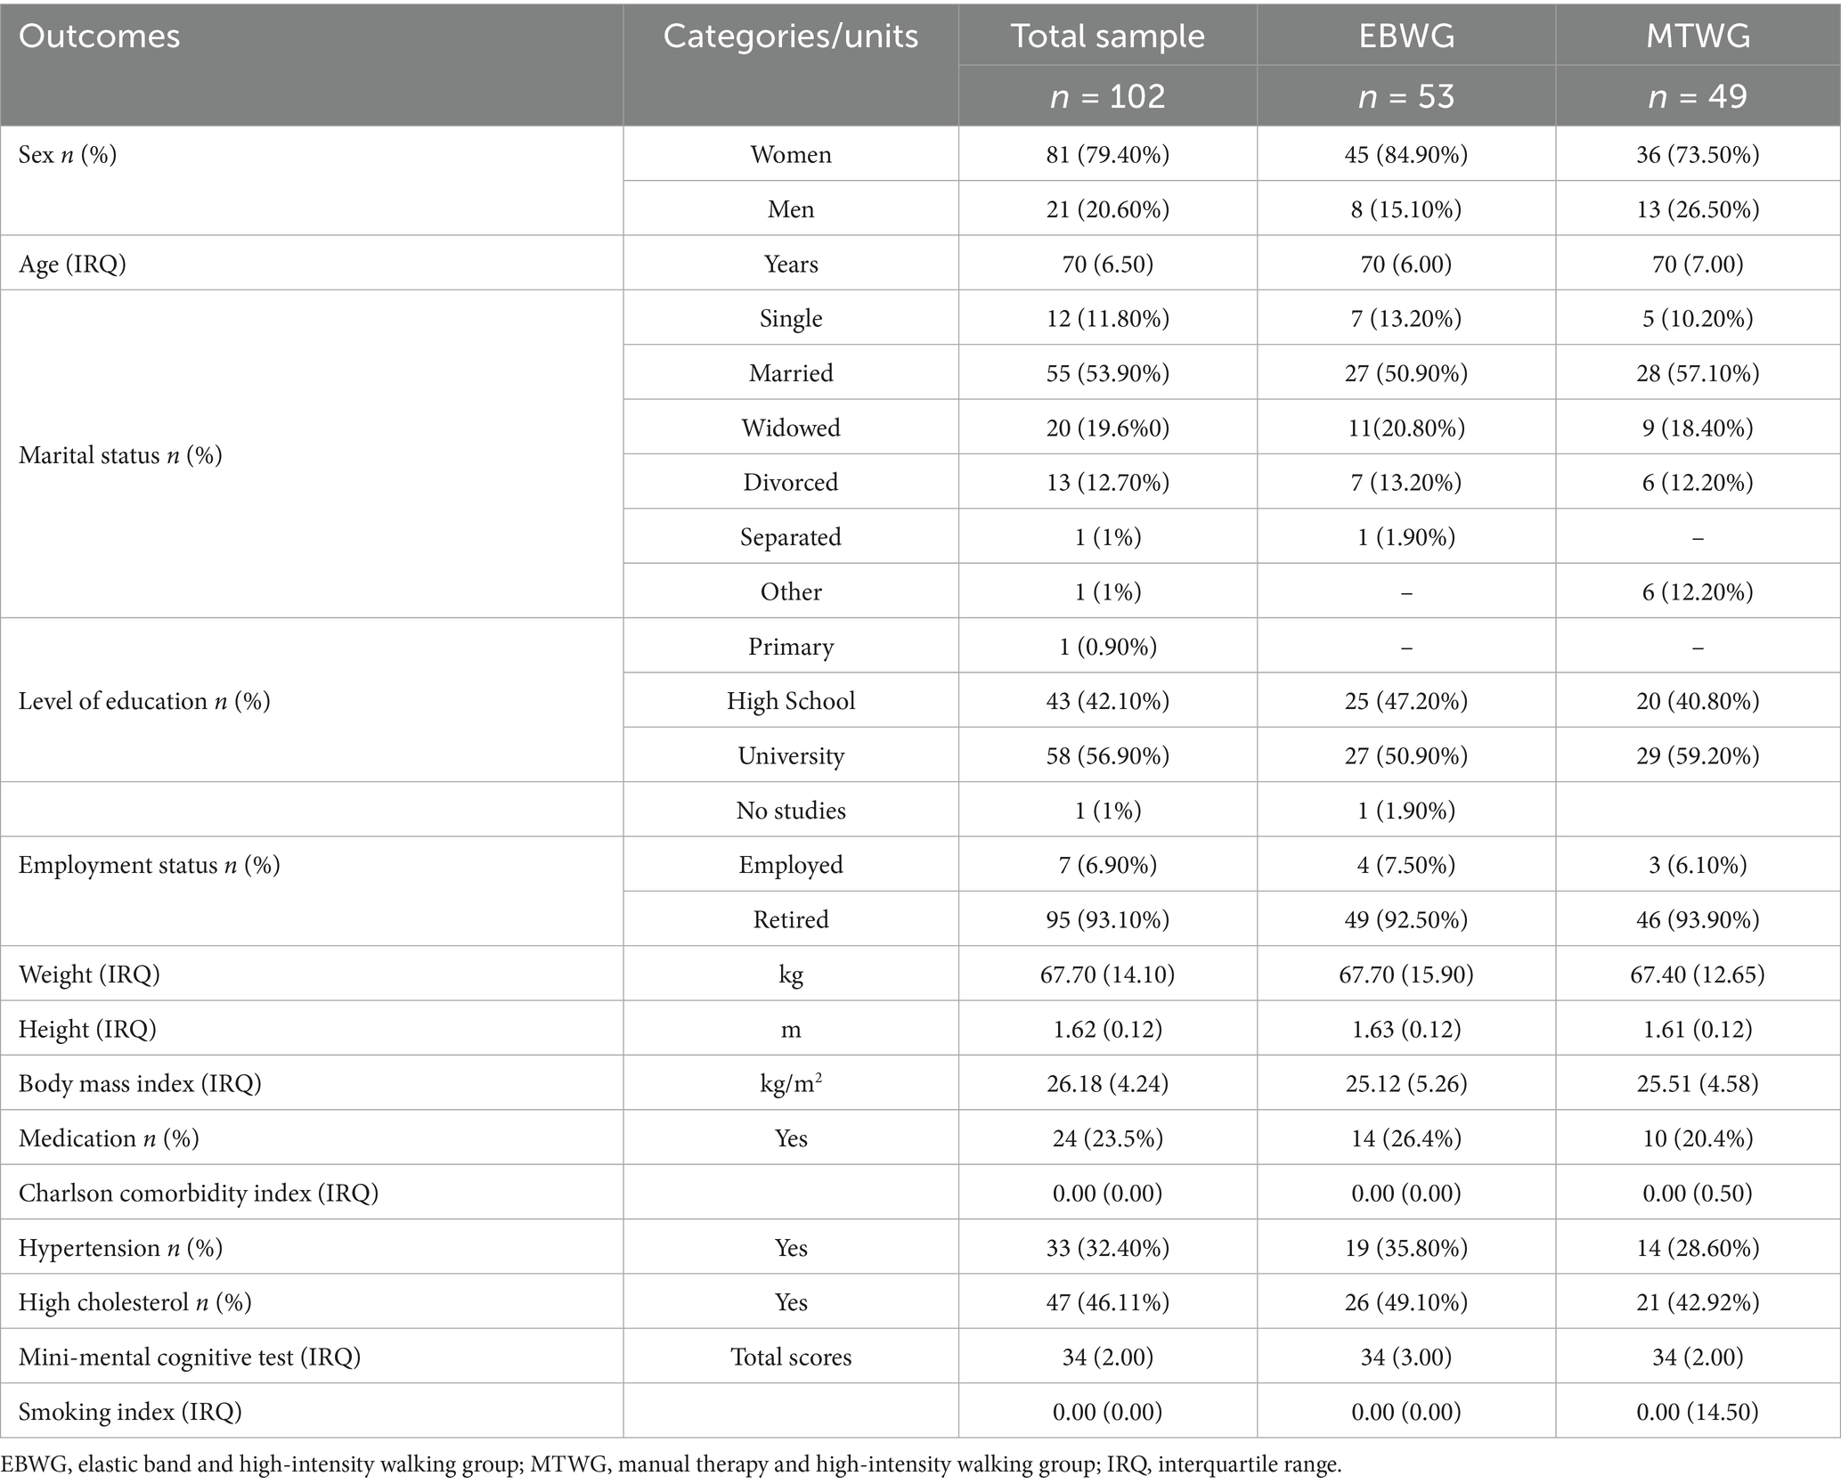Viewport: 1841px width, 1484px height.
Task: Select the Total scores units cell
Action: (x=790, y=1357)
